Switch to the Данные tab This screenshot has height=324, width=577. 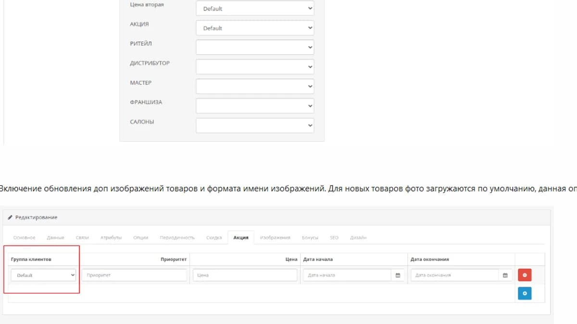(x=55, y=238)
